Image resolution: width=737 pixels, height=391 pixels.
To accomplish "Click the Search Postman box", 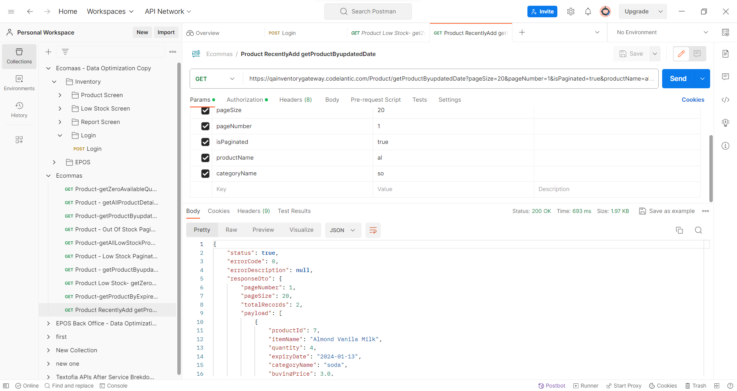I will point(368,12).
